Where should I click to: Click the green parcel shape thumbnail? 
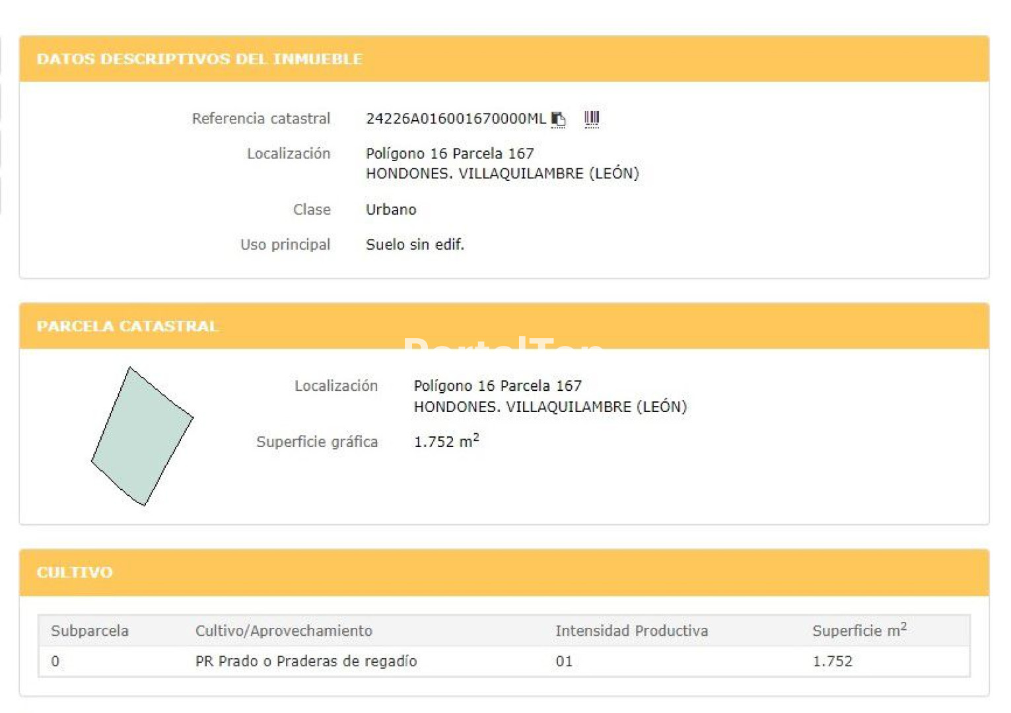142,436
